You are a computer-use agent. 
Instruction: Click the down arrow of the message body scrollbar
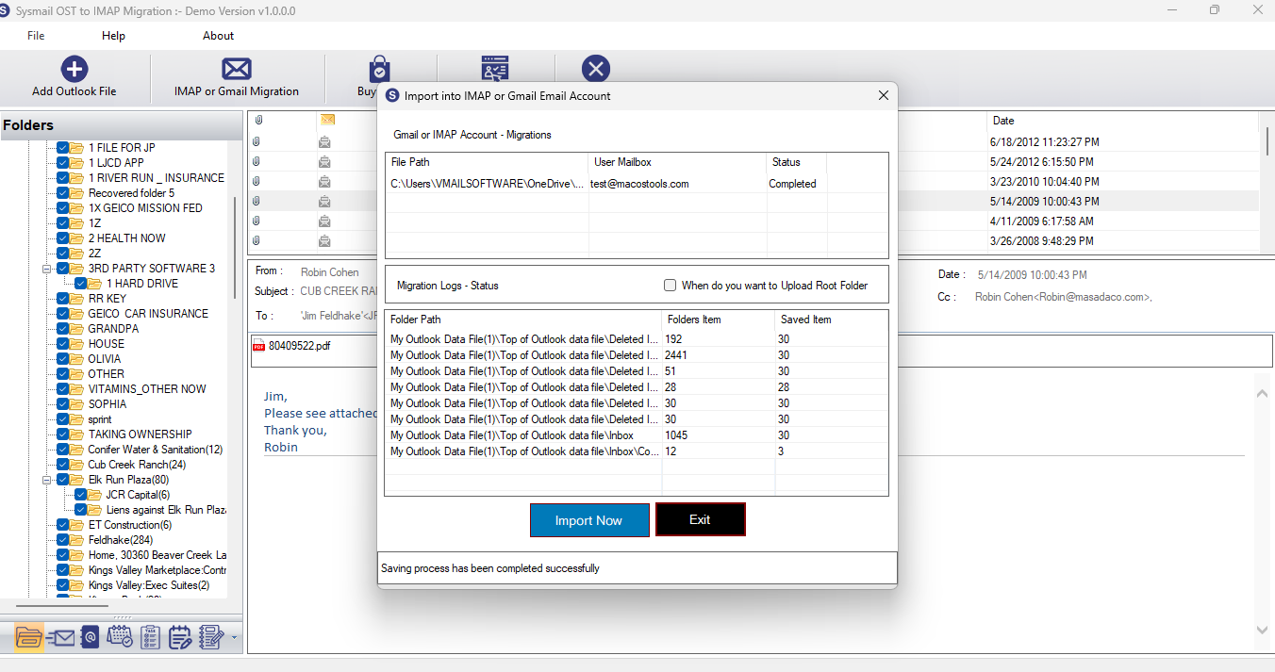click(x=1263, y=630)
